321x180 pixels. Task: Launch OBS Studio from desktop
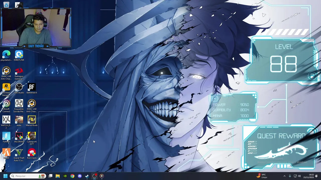[19, 88]
